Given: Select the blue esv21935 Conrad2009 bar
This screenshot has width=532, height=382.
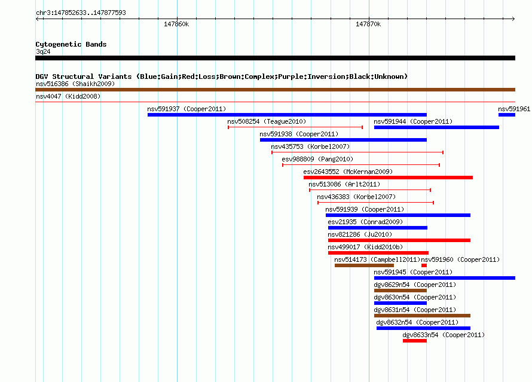Looking at the screenshot, I should [x=378, y=228].
